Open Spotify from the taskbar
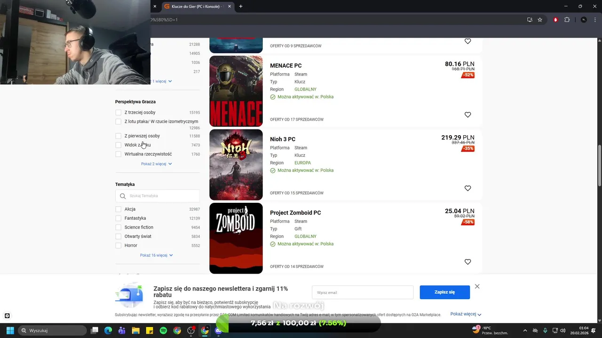 click(163, 330)
